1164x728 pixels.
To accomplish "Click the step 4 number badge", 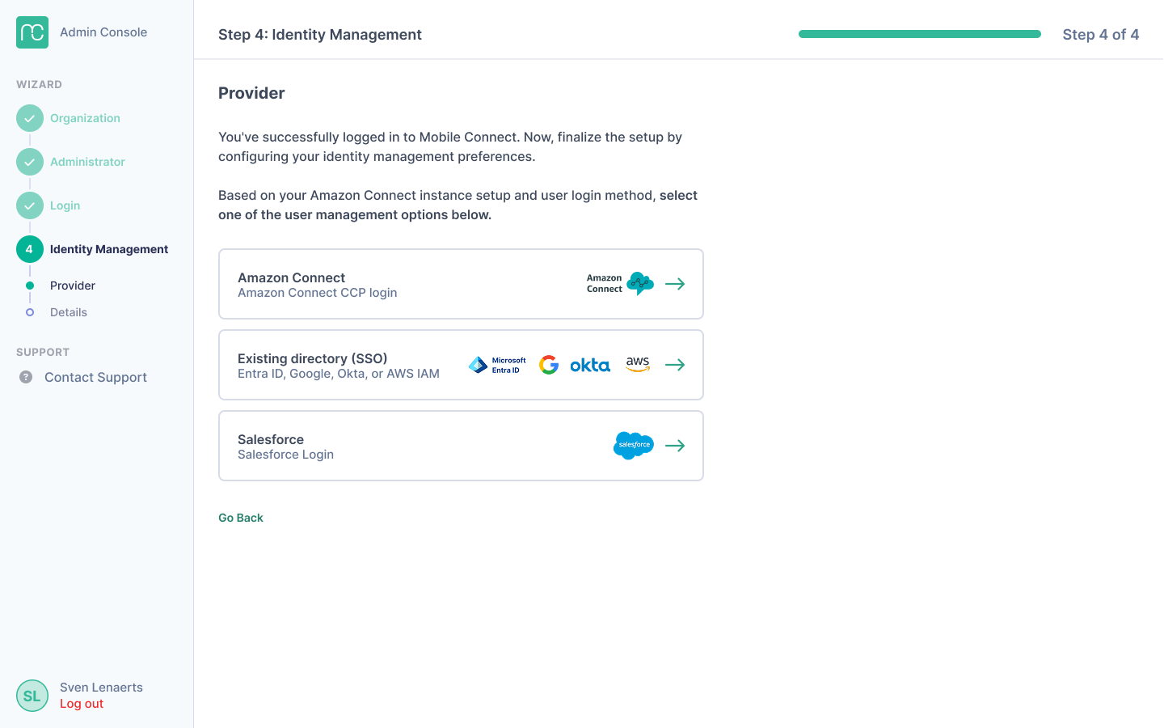I will (30, 249).
